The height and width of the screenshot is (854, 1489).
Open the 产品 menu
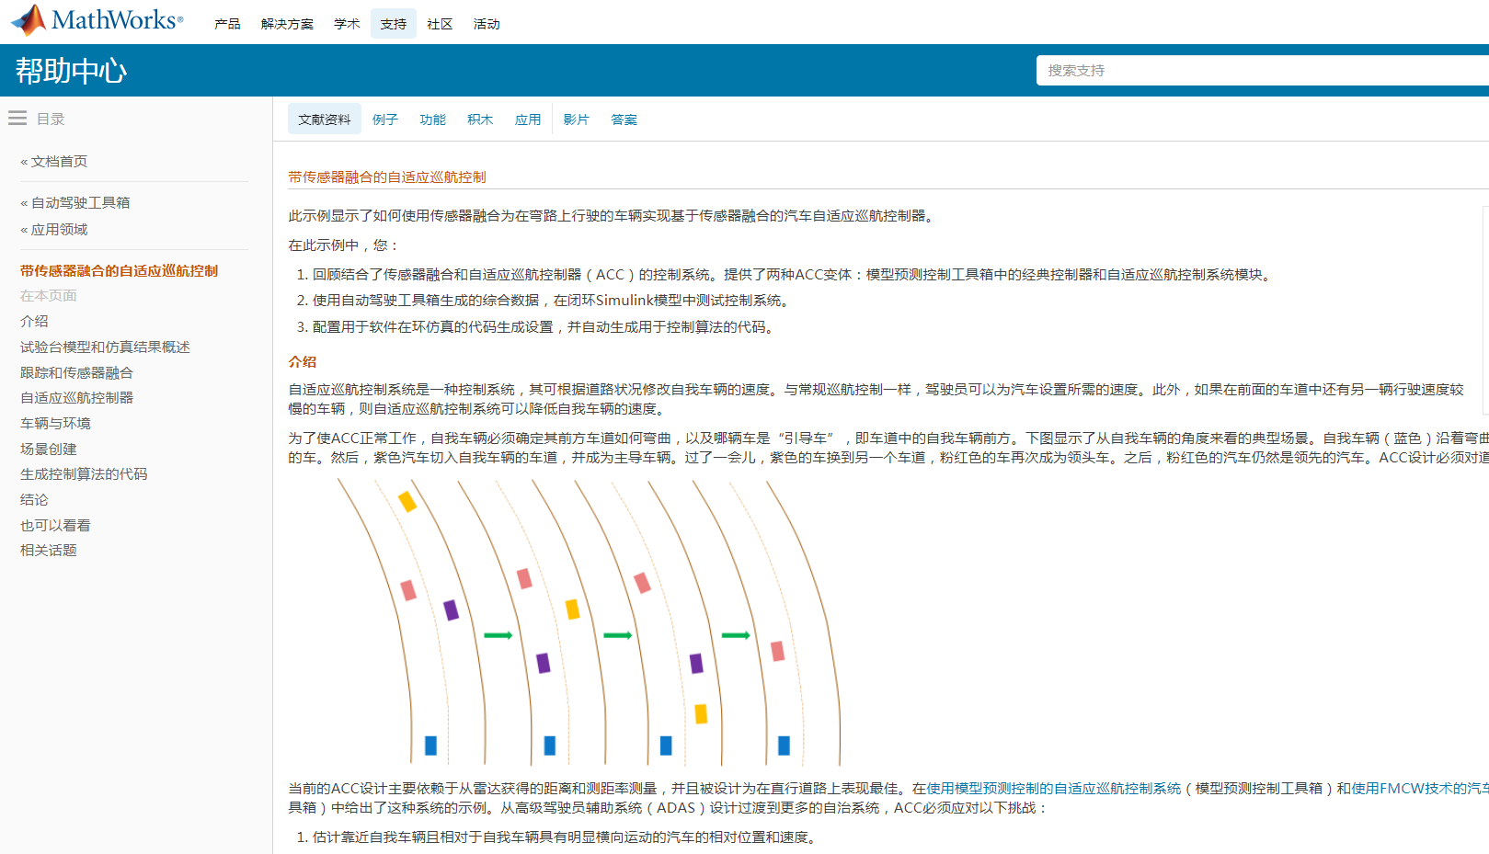pyautogui.click(x=227, y=24)
